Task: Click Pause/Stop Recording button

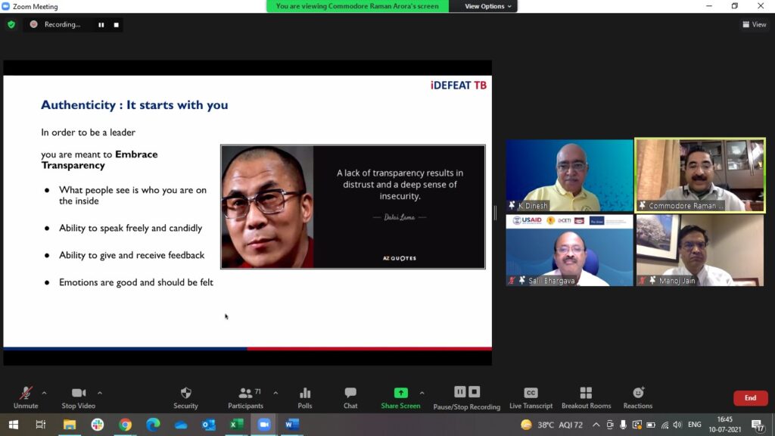Action: (467, 397)
